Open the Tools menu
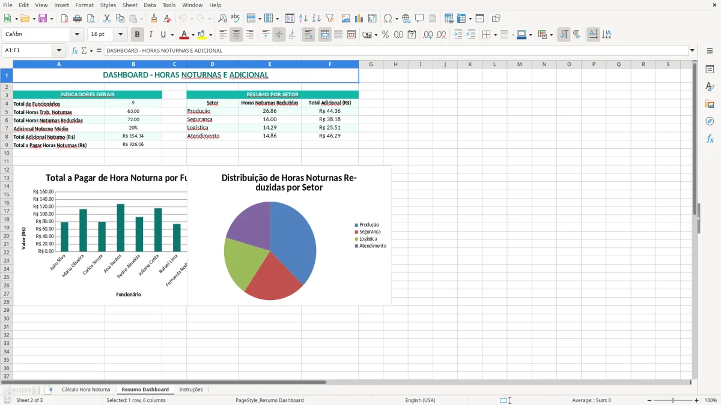This screenshot has width=721, height=405. [169, 5]
